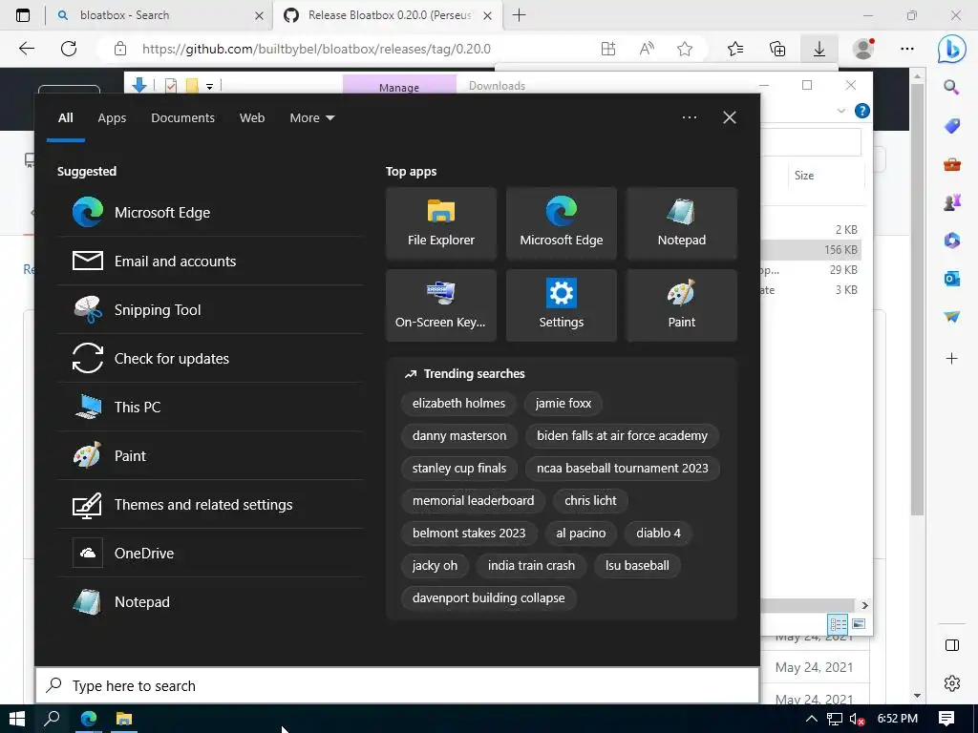Click muted volume icon in system tray

click(857, 720)
